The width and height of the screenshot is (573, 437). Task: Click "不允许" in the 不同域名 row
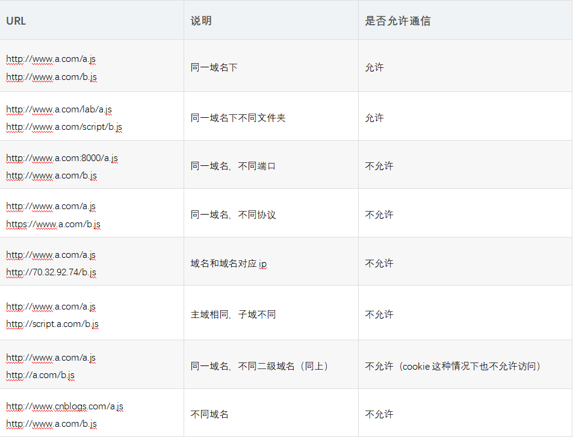379,414
